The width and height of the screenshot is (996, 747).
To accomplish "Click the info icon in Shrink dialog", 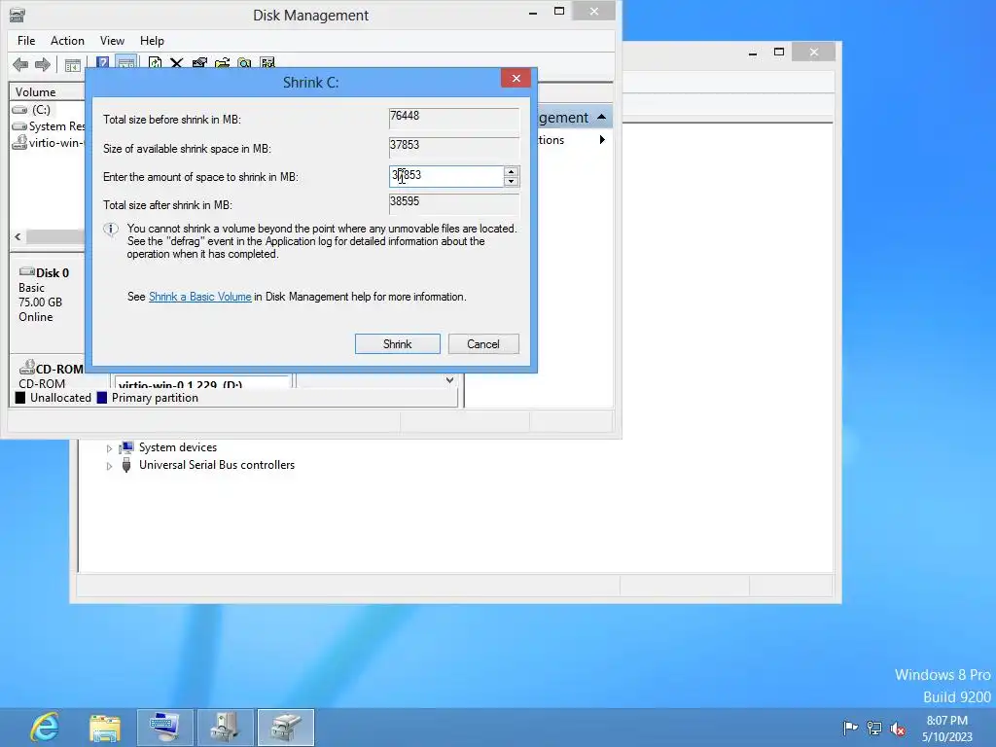I will point(111,230).
